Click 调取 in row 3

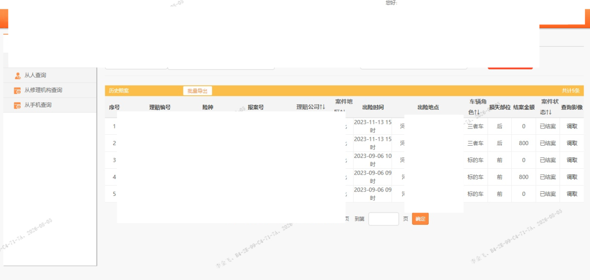[572, 160]
